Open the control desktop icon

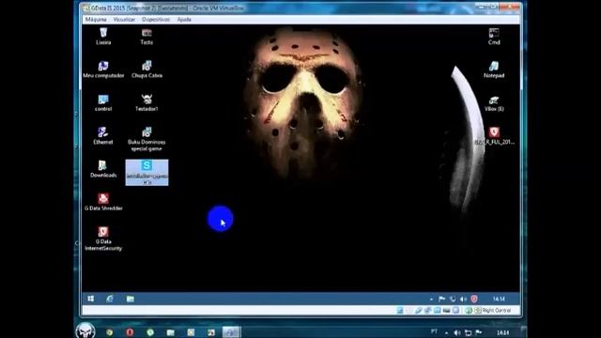(103, 102)
